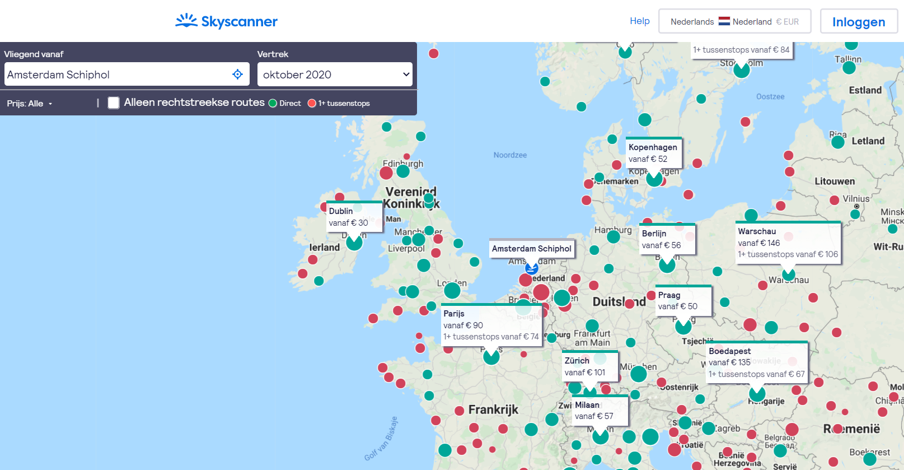This screenshot has height=470, width=904.
Task: Click the green Riga destination dot
Action: 837,142
